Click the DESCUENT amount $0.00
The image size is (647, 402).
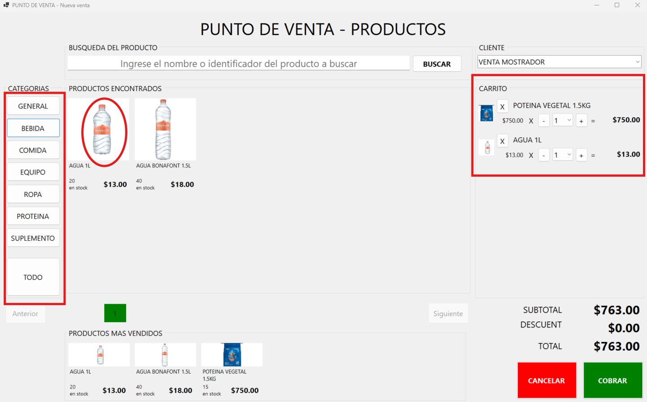coord(624,328)
